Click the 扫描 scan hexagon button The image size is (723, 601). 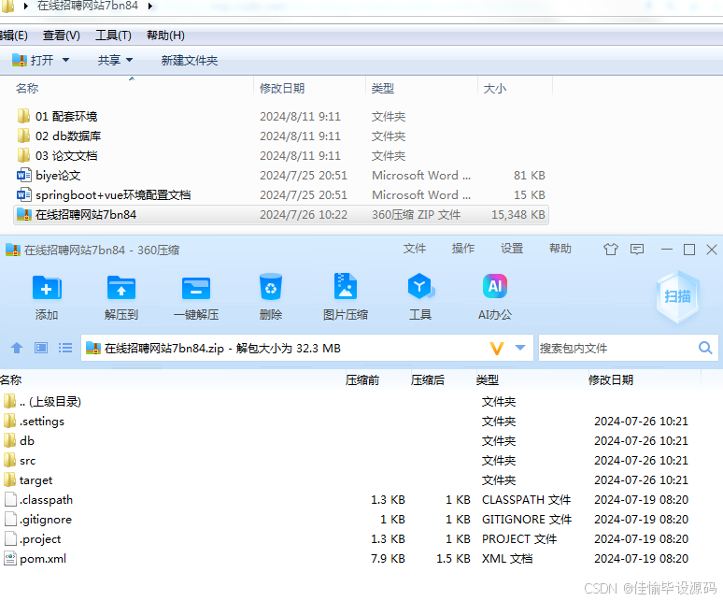[x=678, y=296]
